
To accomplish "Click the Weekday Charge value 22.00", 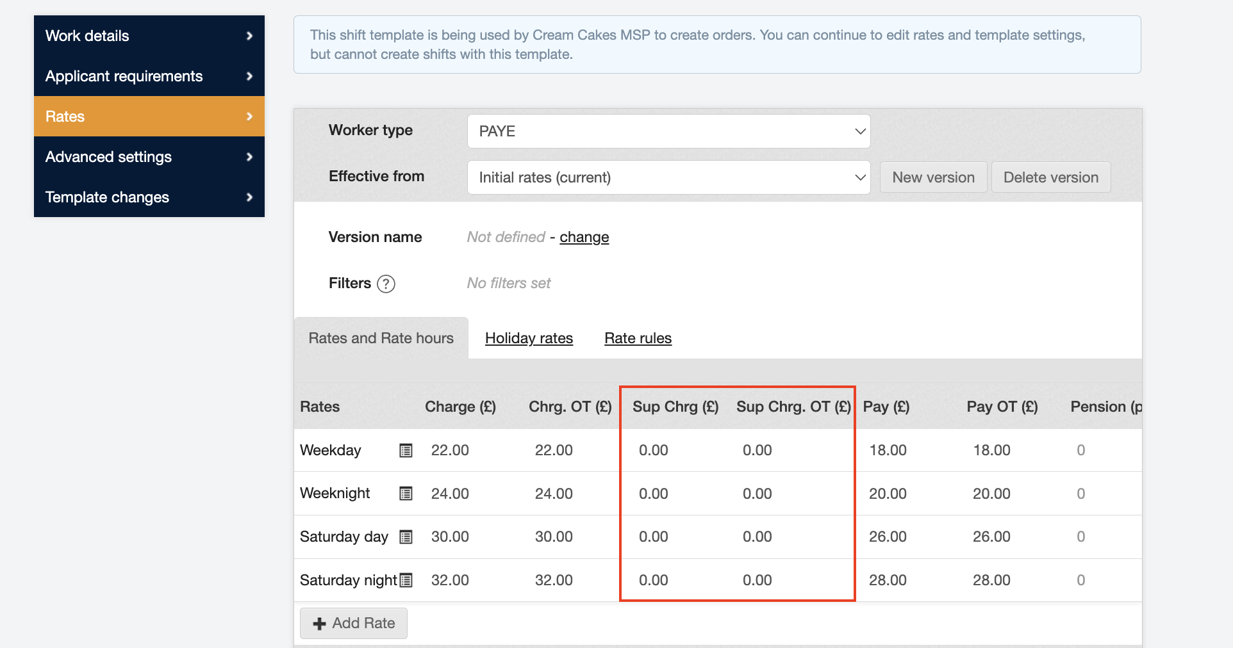I will (x=450, y=450).
